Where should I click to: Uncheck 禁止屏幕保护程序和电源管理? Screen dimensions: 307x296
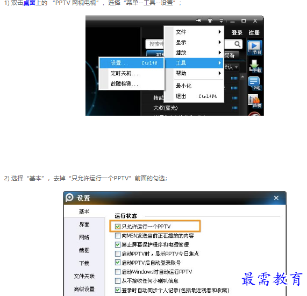(x=117, y=244)
